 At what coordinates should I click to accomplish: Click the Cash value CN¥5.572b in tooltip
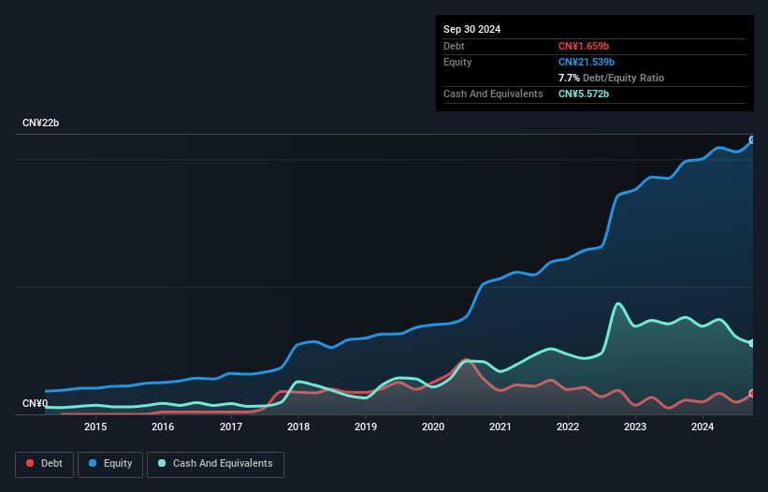pos(584,94)
